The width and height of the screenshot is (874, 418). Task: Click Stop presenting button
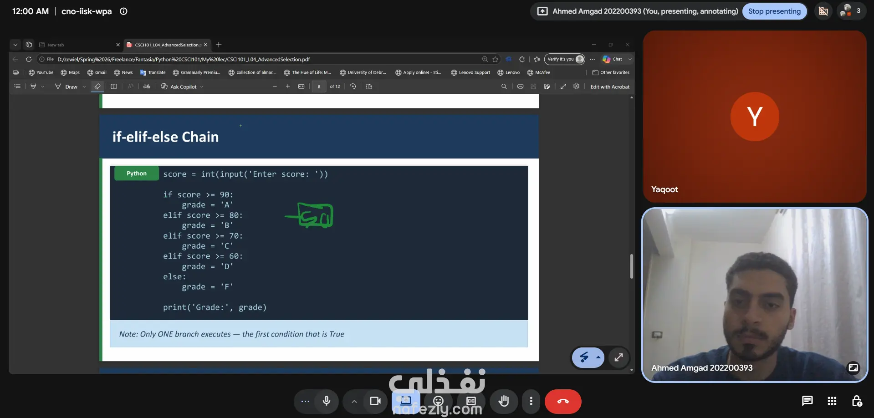click(x=774, y=11)
